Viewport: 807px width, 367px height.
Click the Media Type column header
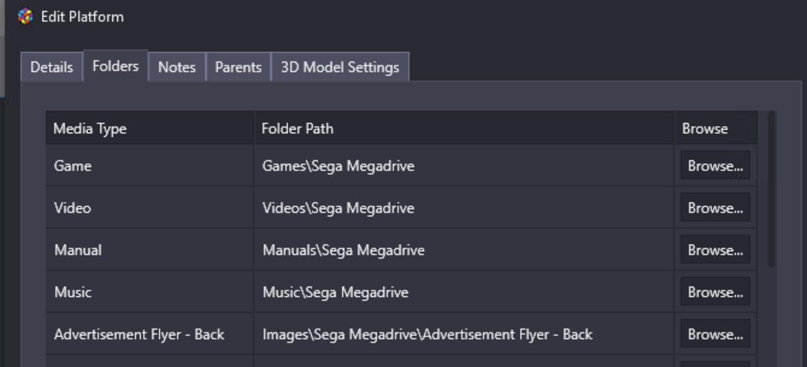pos(150,128)
